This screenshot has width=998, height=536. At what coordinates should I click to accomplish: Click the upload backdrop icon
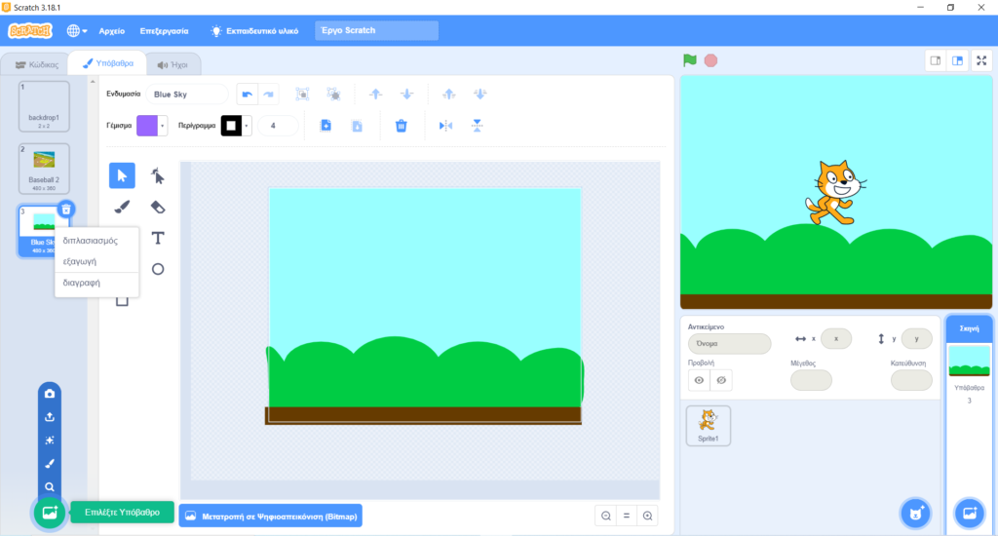(50, 417)
